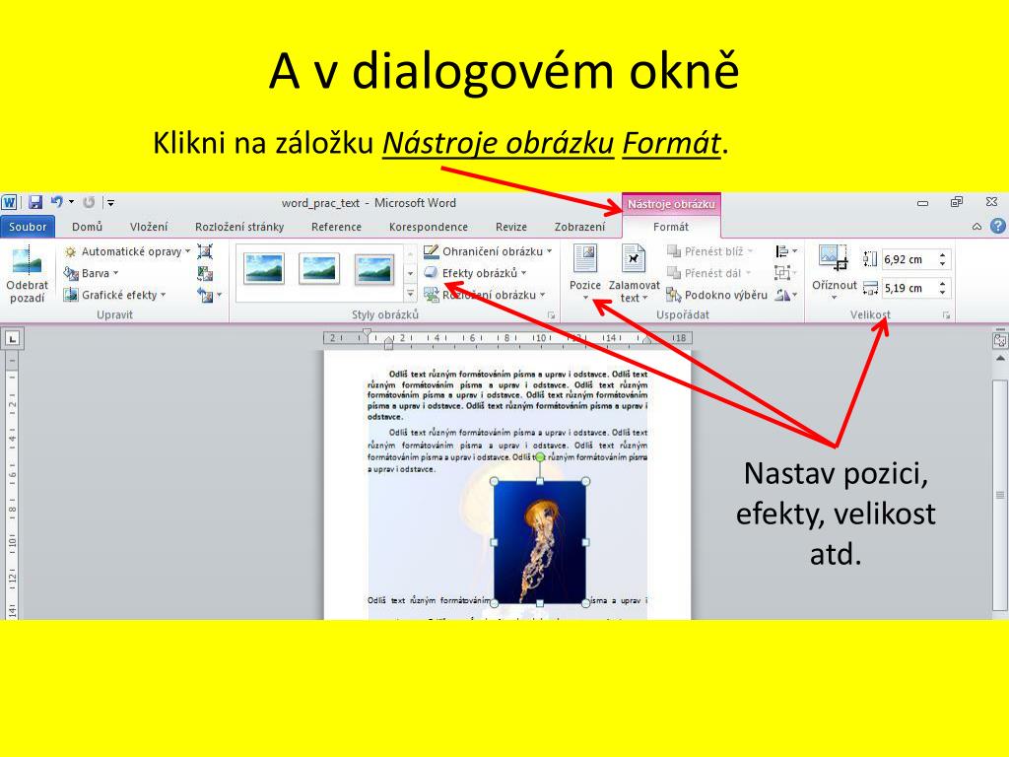
Task: Click the picture styles gallery scroll-up arrow
Action: pos(410,253)
